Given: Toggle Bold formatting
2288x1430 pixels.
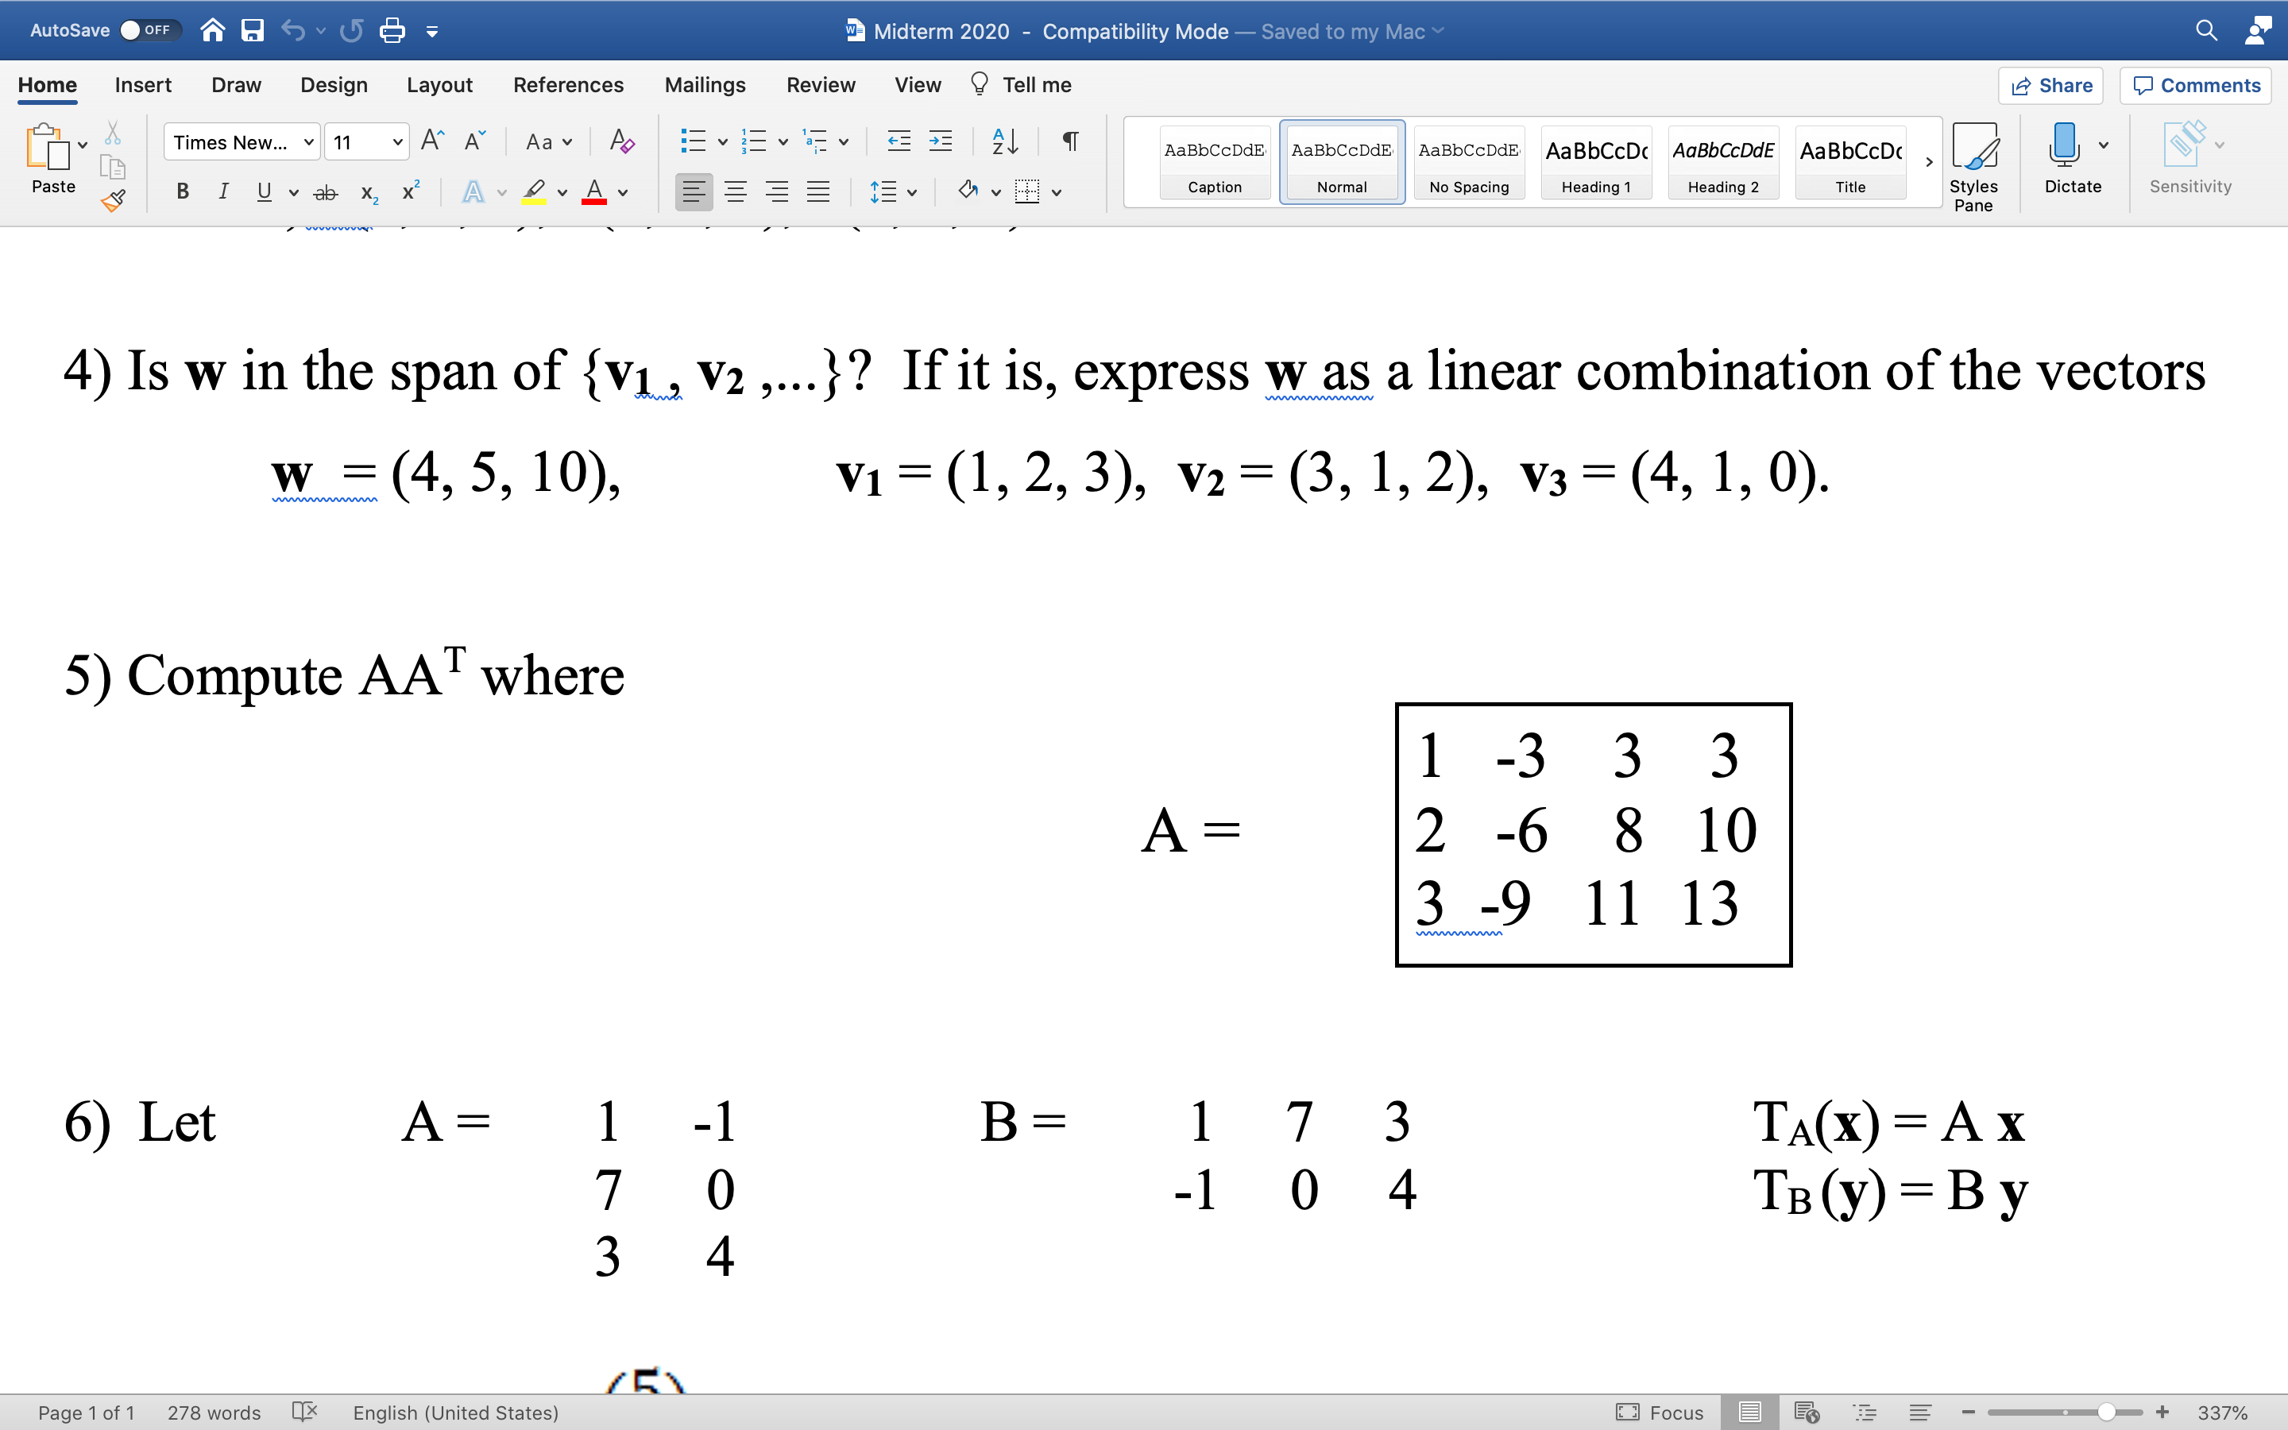Looking at the screenshot, I should [x=183, y=192].
